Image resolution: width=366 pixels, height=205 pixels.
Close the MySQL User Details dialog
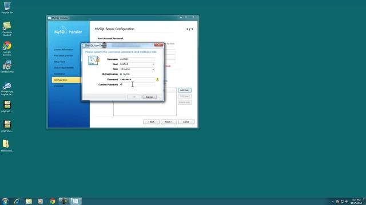pos(158,45)
